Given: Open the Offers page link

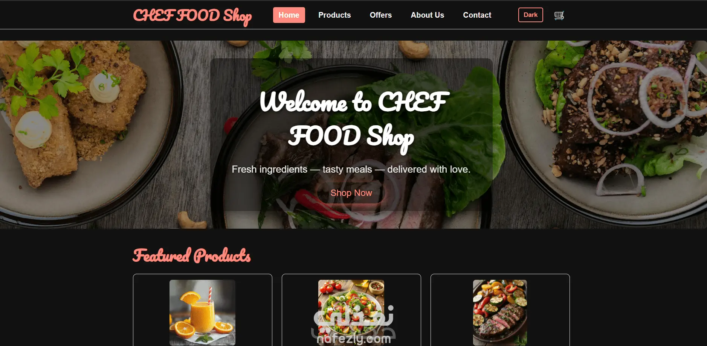Looking at the screenshot, I should [380, 15].
